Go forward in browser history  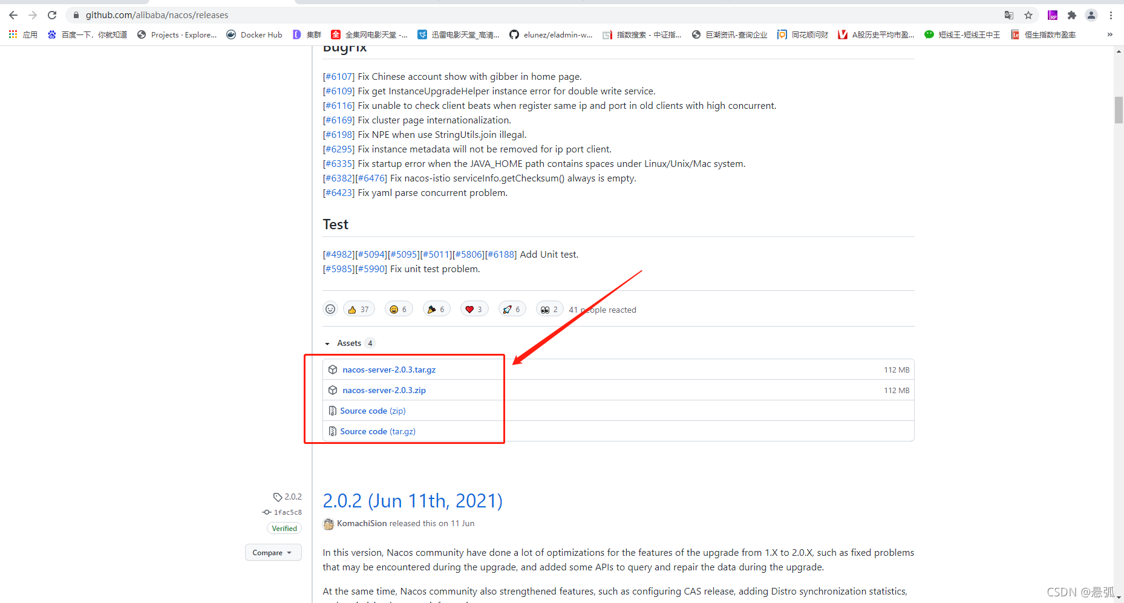[33, 15]
